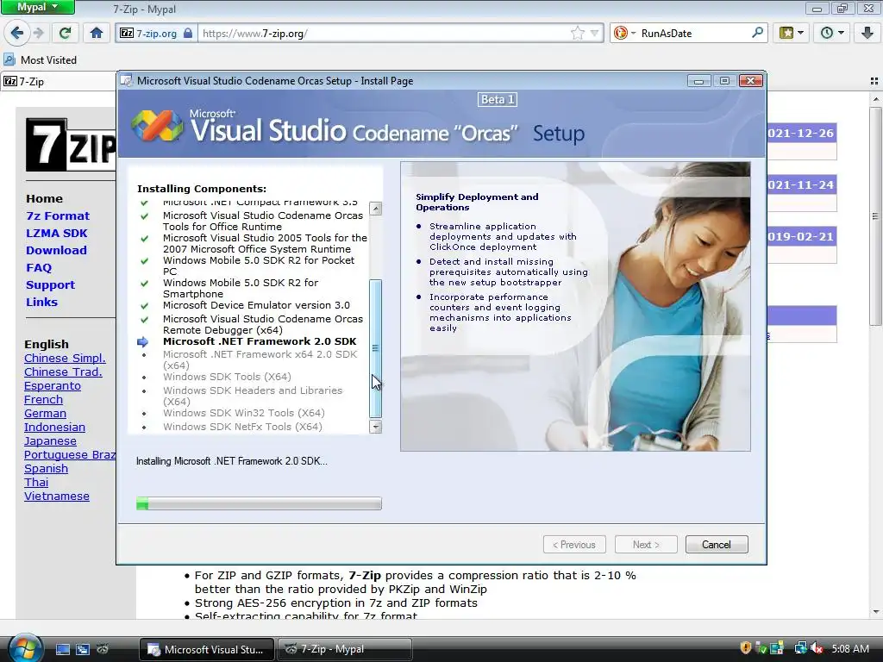Switch to Microsoft Visual Studio taskbar button
Screen dimensions: 883x662
tap(206, 649)
